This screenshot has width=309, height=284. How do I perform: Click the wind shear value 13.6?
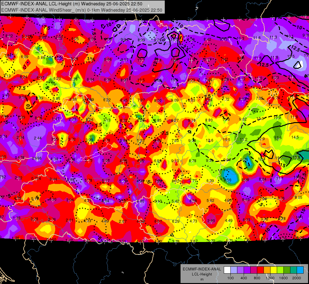[x=278, y=138]
